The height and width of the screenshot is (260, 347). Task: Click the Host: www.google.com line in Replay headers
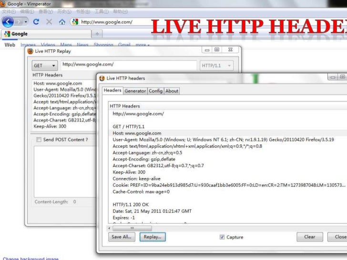pyautogui.click(x=58, y=83)
